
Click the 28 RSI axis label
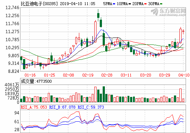pyautogui.click(x=17, y=130)
